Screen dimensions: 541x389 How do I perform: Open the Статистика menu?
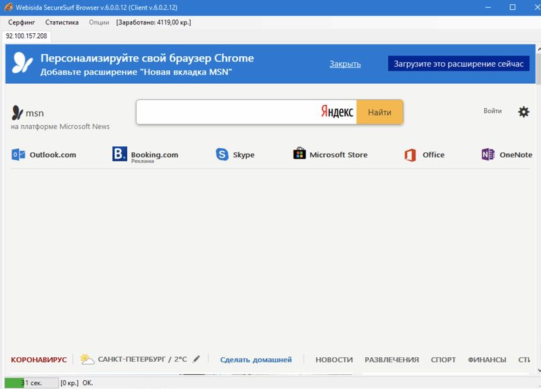[x=62, y=22]
